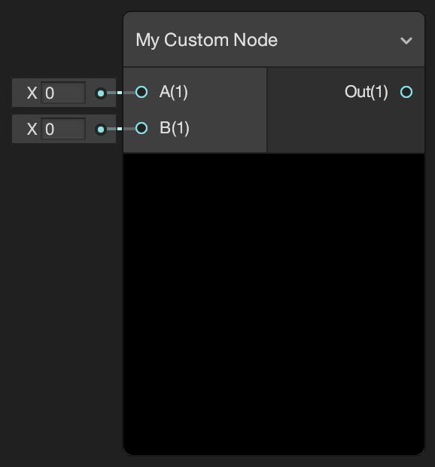This screenshot has width=435, height=467.
Task: Click the X label beside input A's field
Action: pos(32,93)
